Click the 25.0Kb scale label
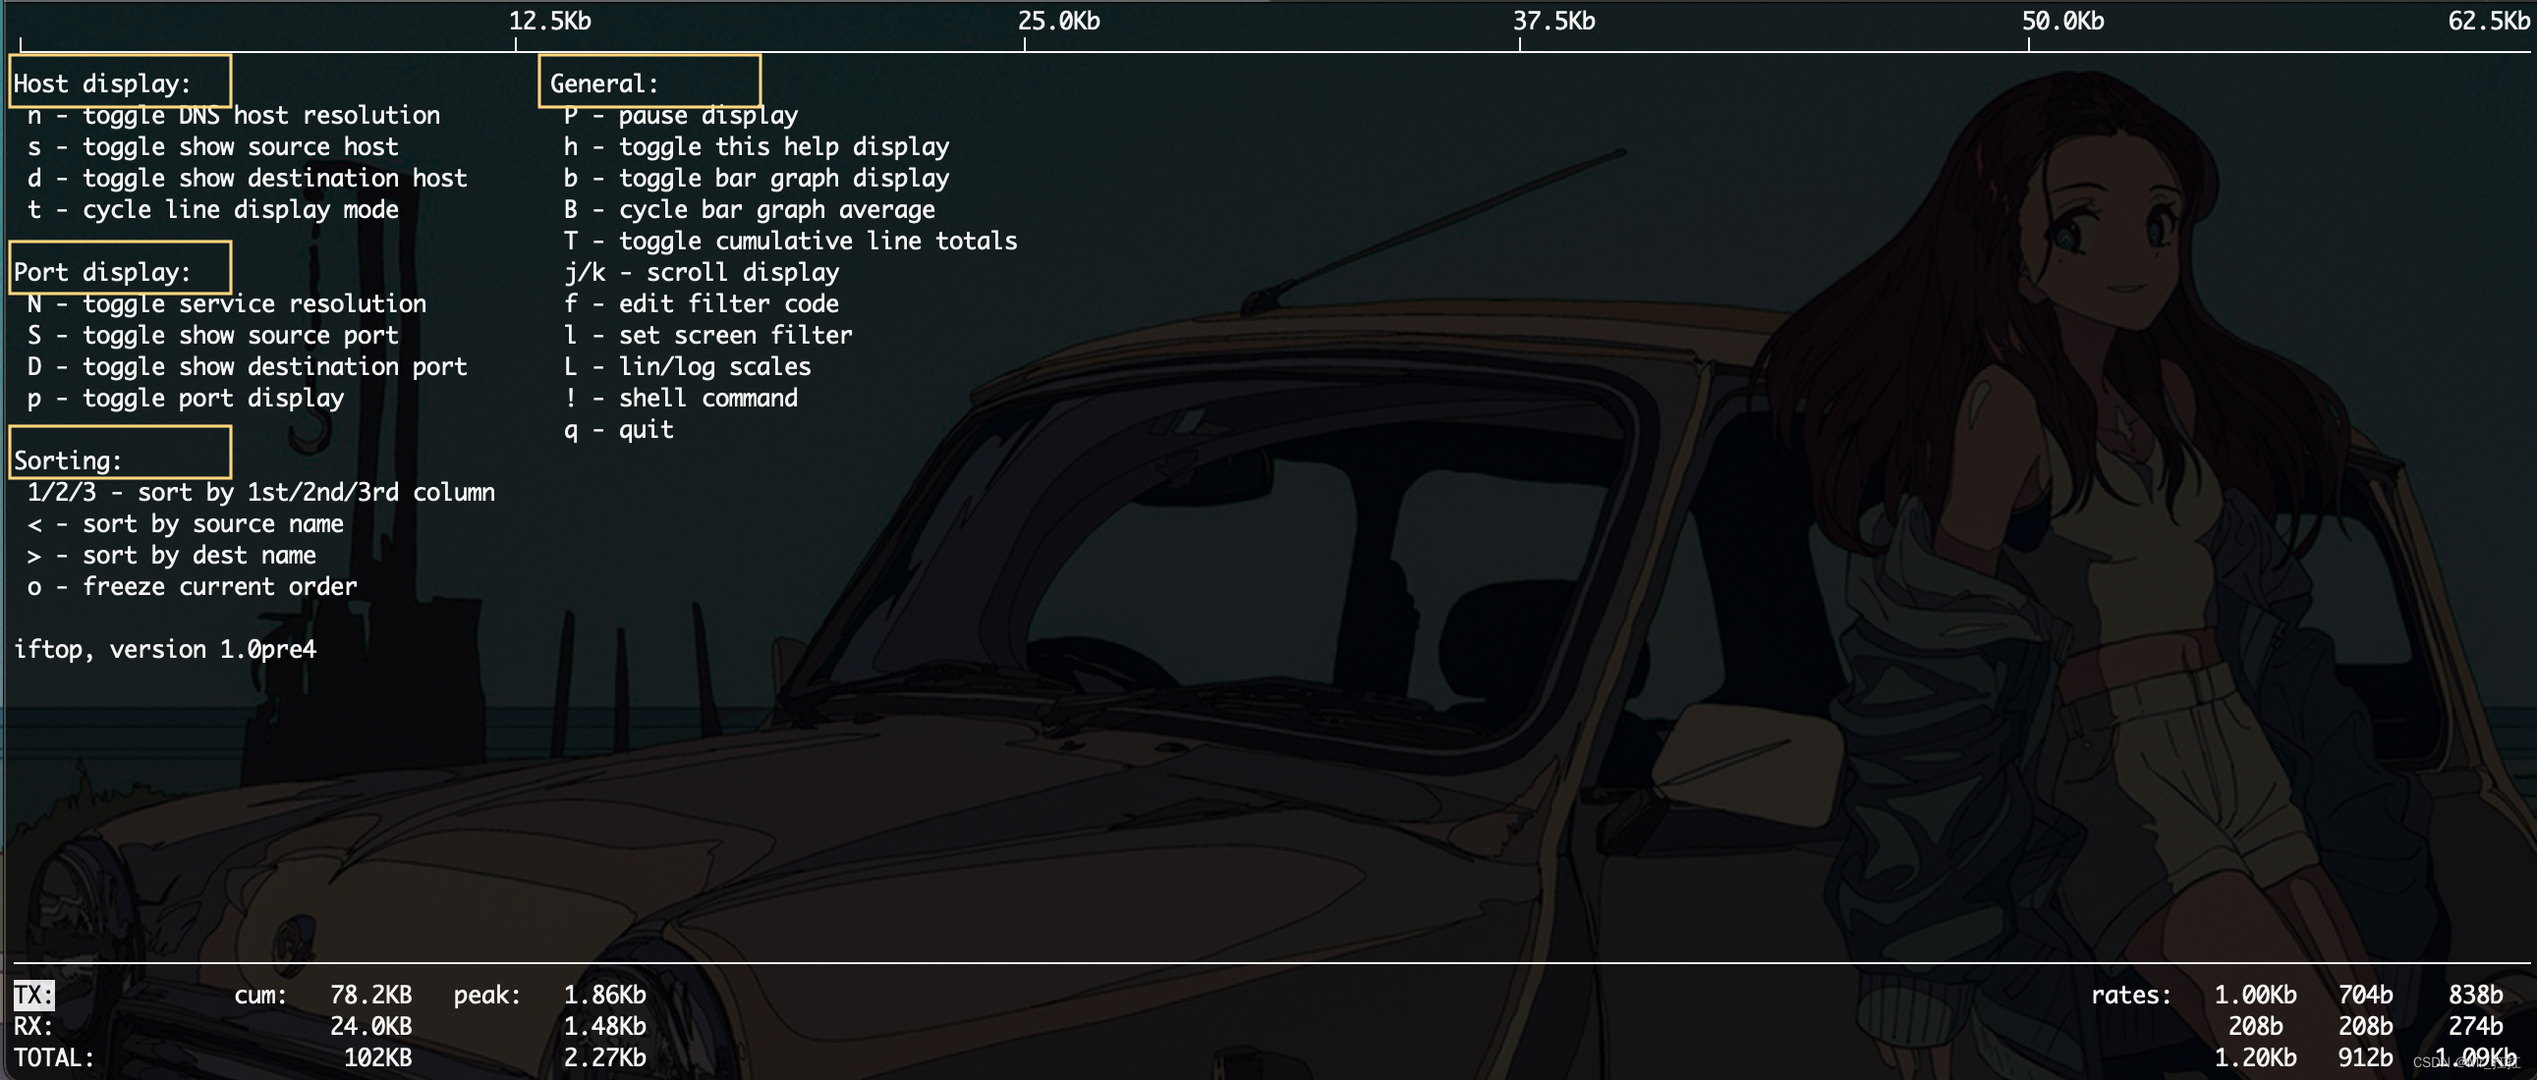This screenshot has height=1080, width=2537. tap(1059, 21)
